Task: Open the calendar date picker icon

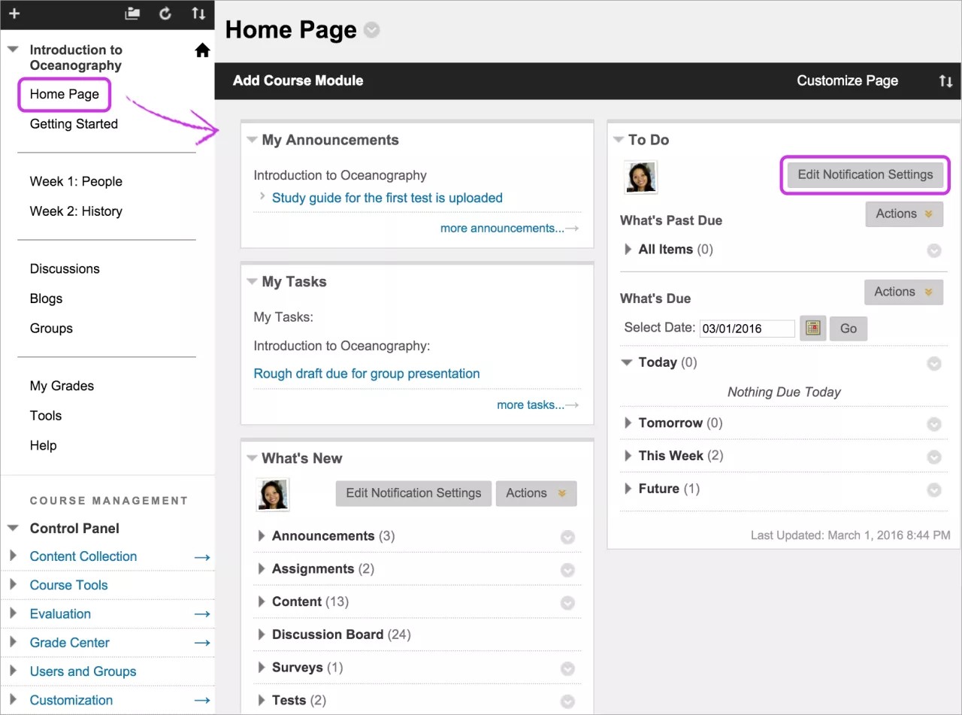Action: click(x=812, y=329)
